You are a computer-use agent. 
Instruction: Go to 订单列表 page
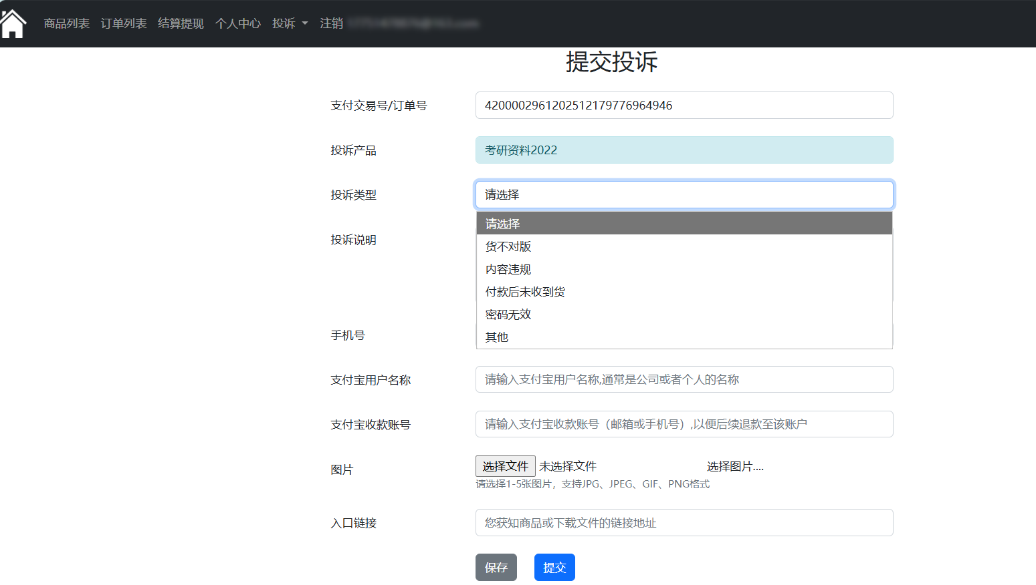click(124, 23)
